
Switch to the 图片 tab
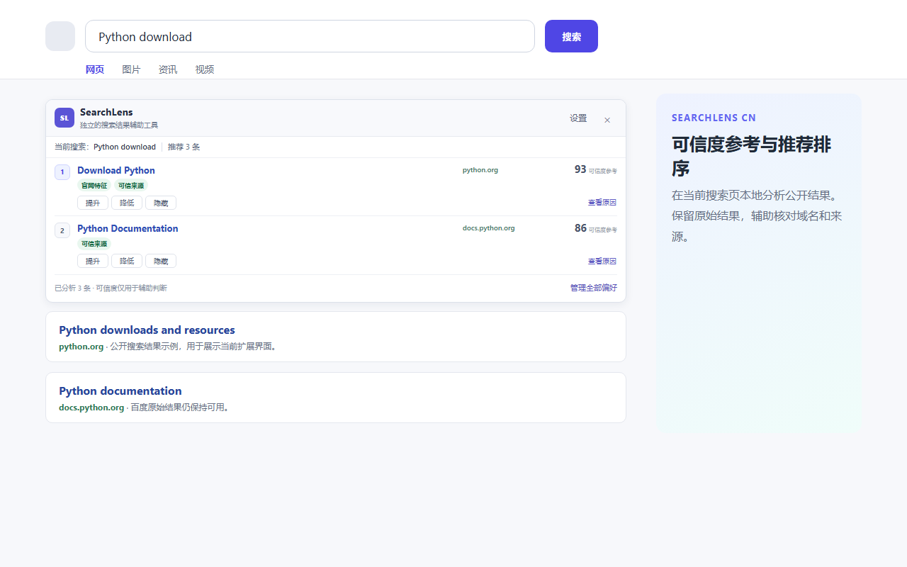point(131,69)
